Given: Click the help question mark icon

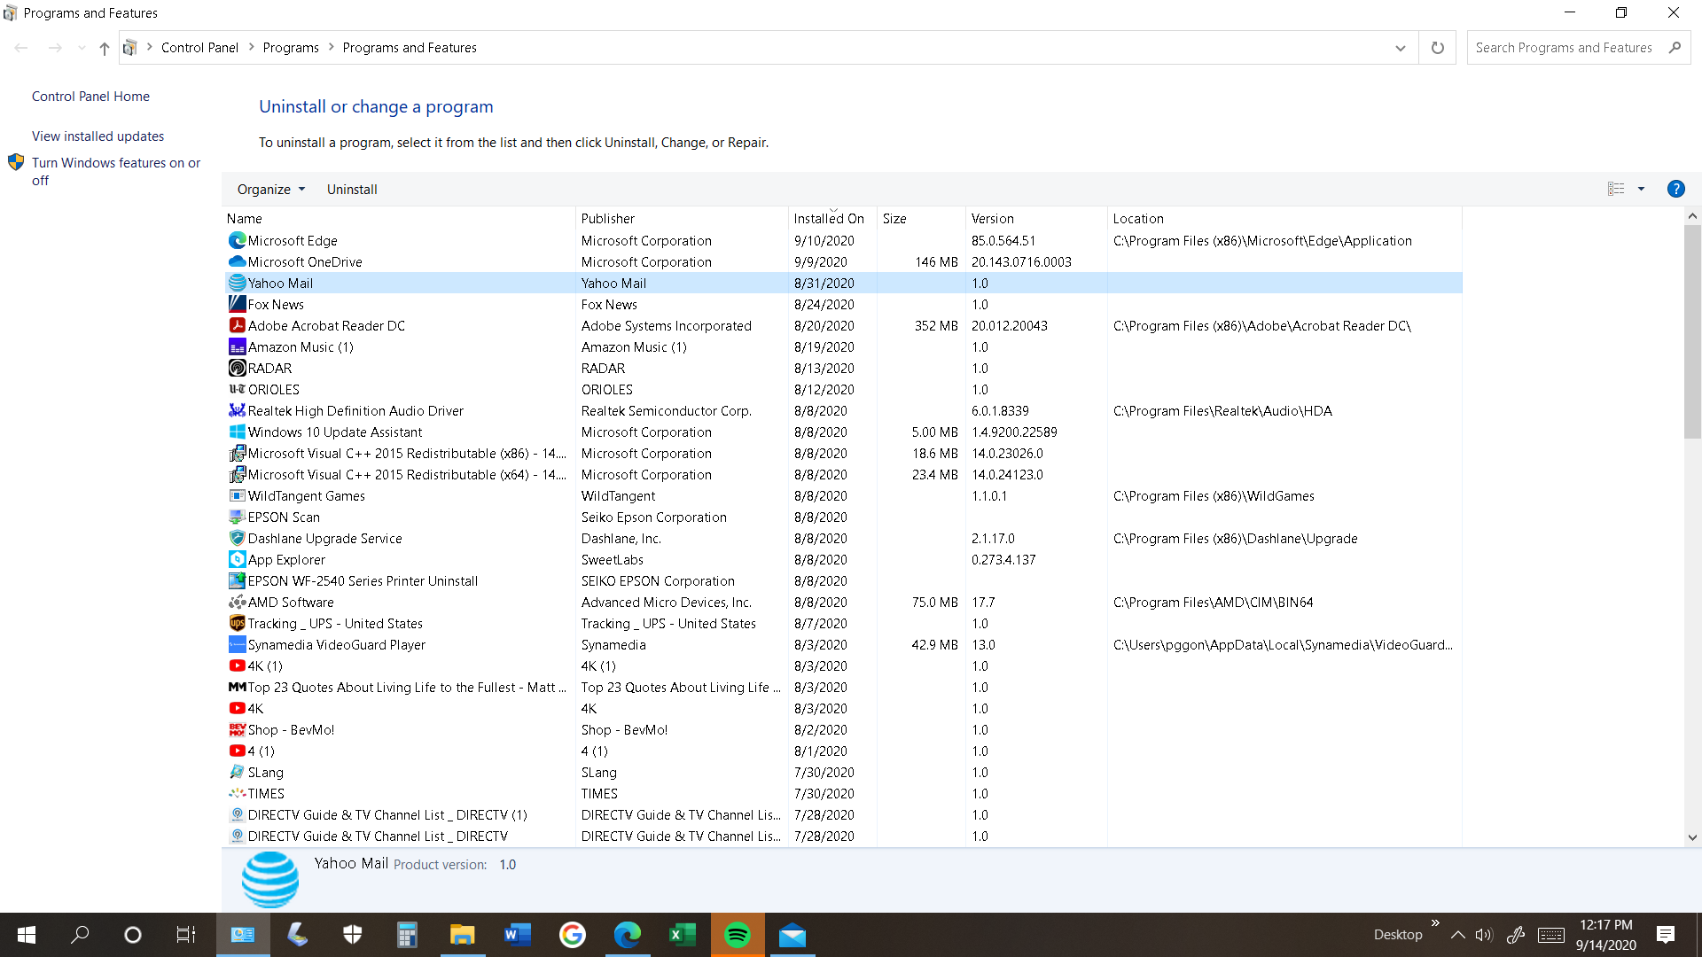Looking at the screenshot, I should [x=1675, y=189].
